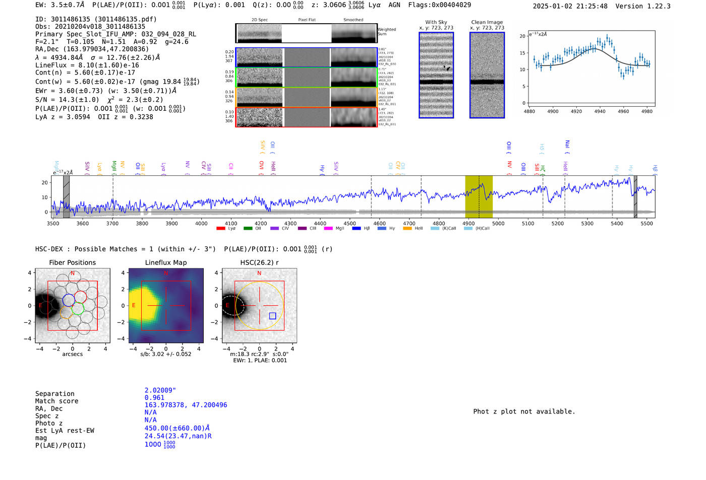This screenshot has width=706, height=480.
Task: Click the EW: 3.5±0.7Å header value
Action: (x=60, y=5)
